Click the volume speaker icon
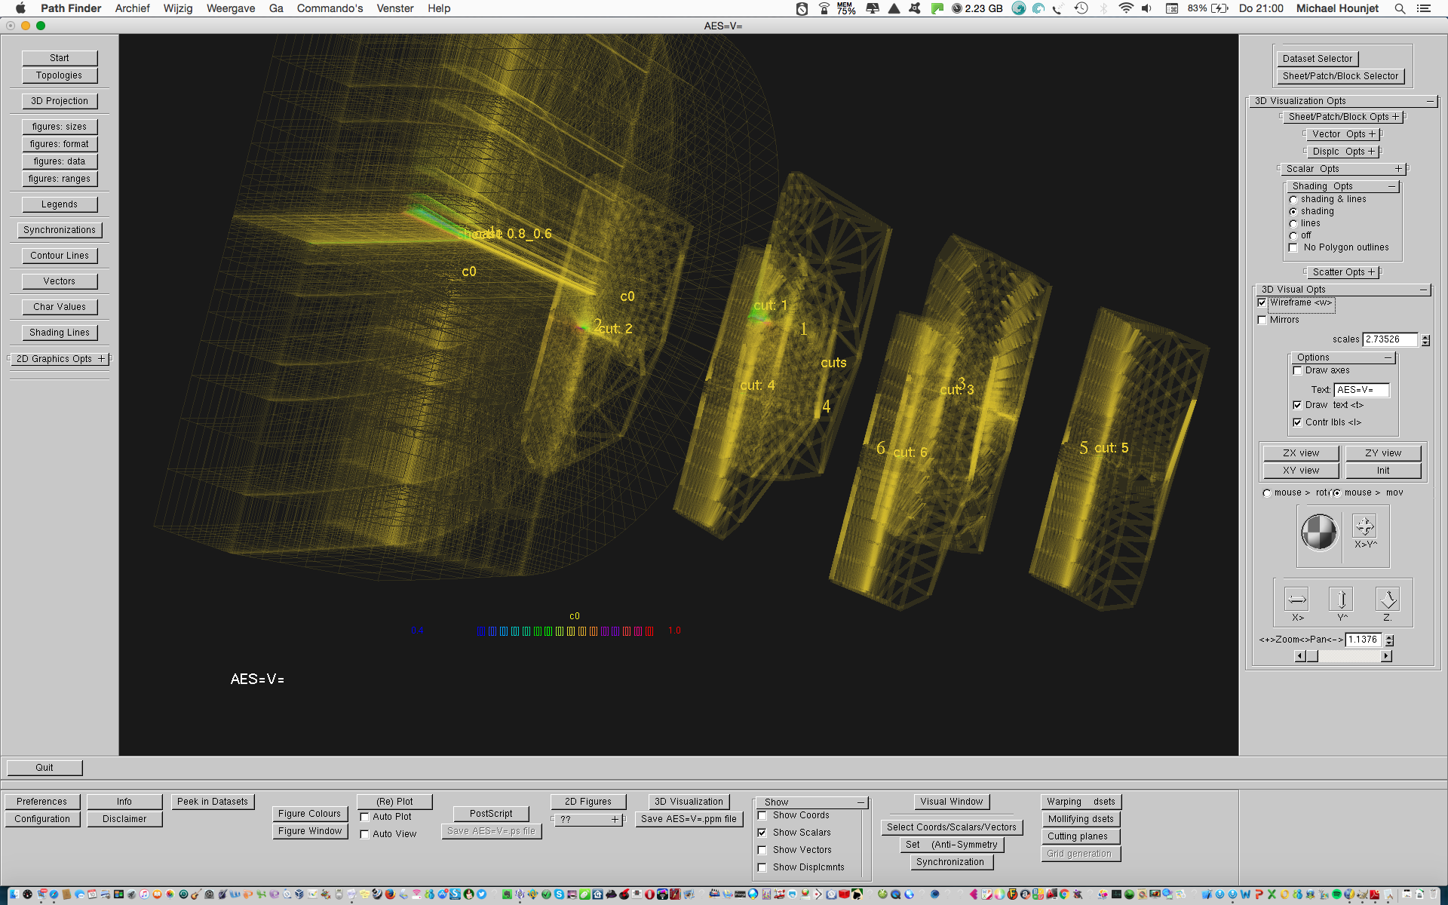The height and width of the screenshot is (905, 1448). pyautogui.click(x=1146, y=8)
